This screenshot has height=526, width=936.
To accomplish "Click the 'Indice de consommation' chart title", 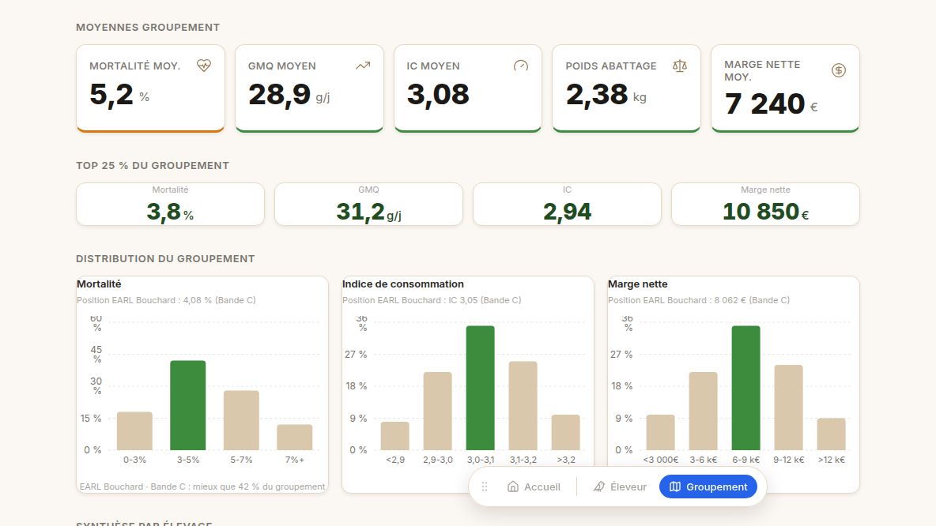I will pyautogui.click(x=403, y=284).
